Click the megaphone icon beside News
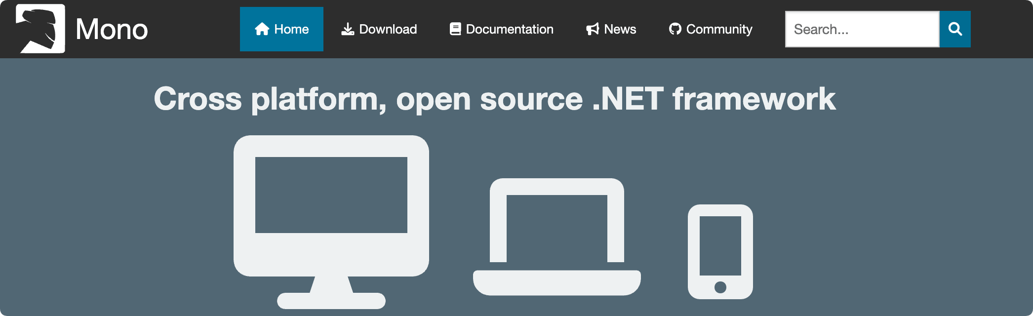The image size is (1033, 316). [593, 29]
